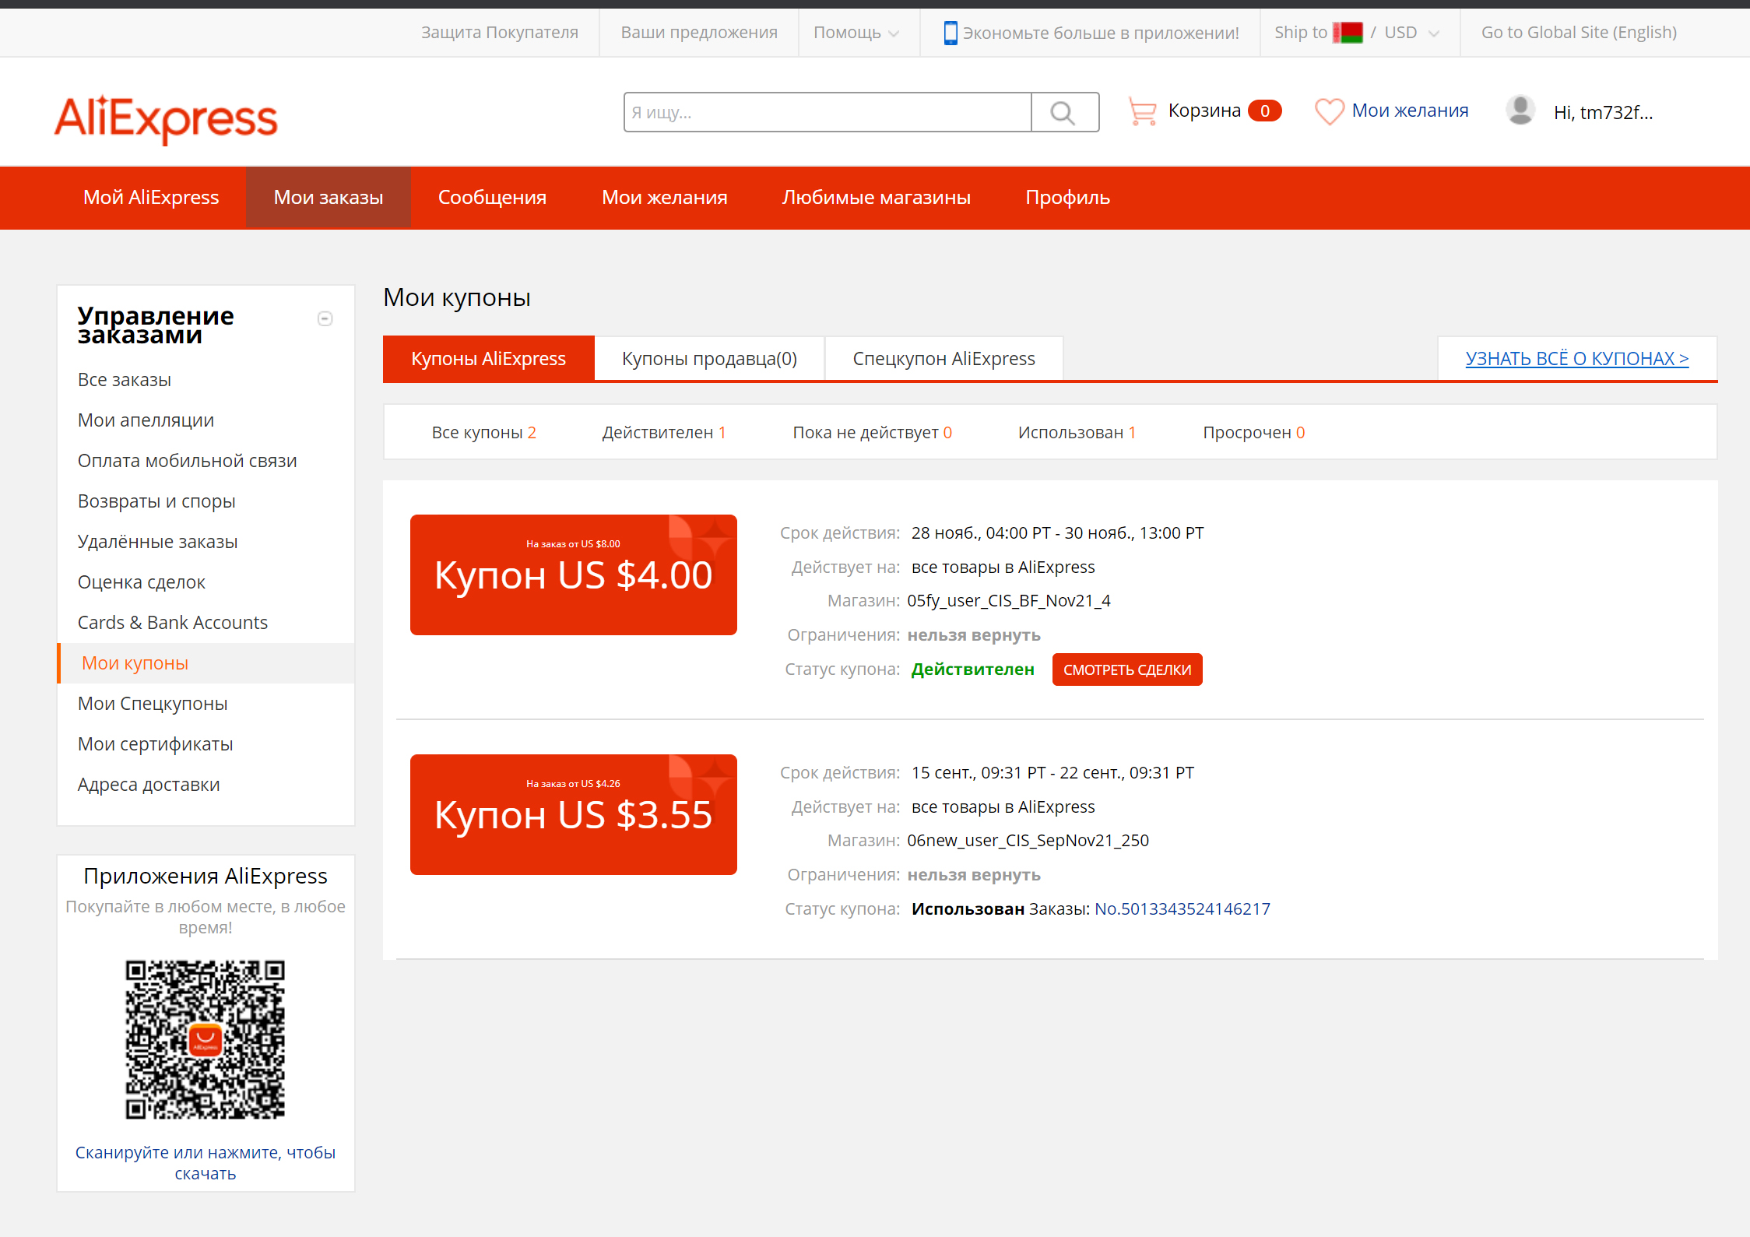Show Использован 1 coupons
This screenshot has height=1237, width=1750.
pyautogui.click(x=1077, y=432)
